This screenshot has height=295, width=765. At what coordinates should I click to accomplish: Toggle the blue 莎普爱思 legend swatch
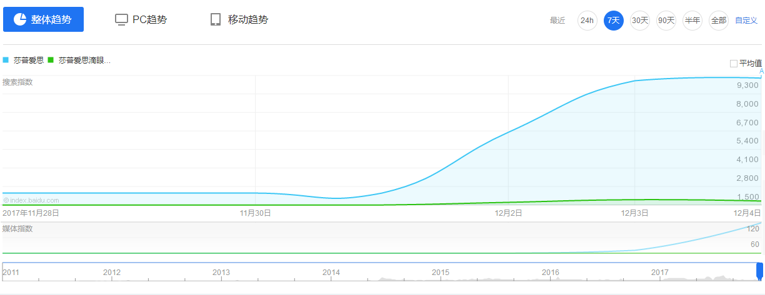tap(6, 60)
